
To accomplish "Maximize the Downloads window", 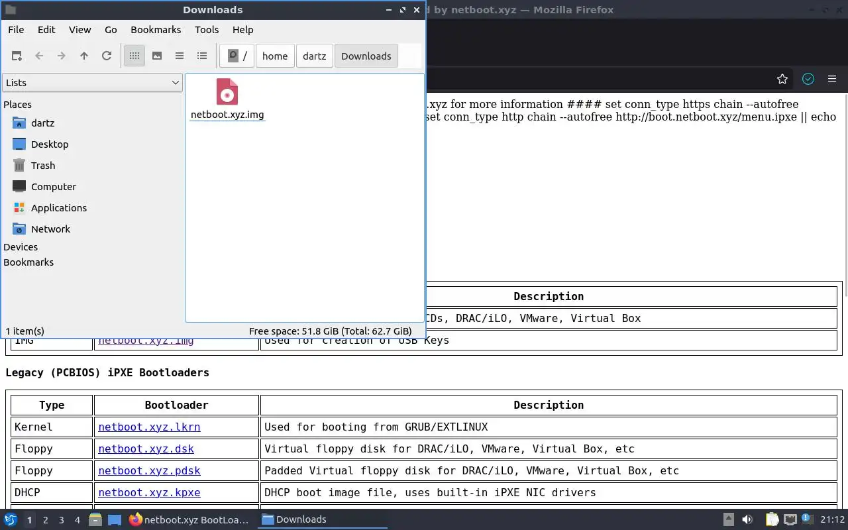I will click(x=403, y=10).
